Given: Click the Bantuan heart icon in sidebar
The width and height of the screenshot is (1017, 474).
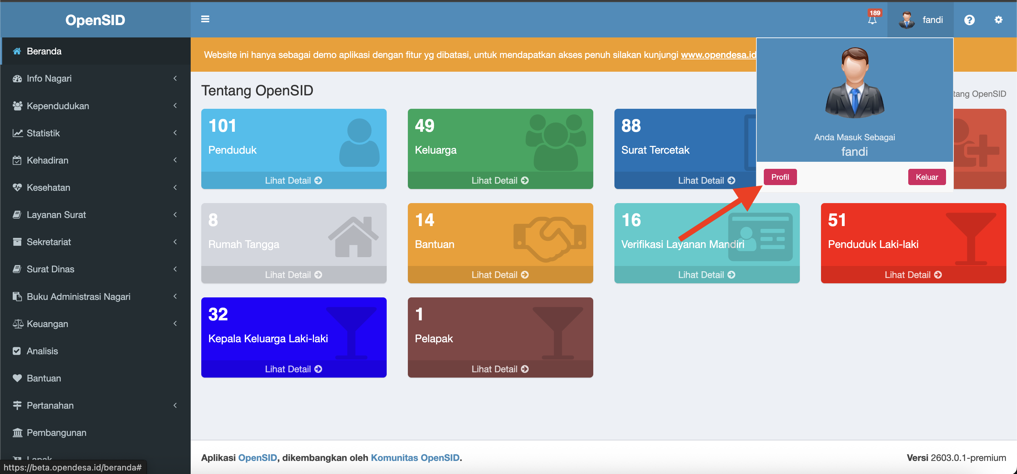Looking at the screenshot, I should pyautogui.click(x=17, y=378).
